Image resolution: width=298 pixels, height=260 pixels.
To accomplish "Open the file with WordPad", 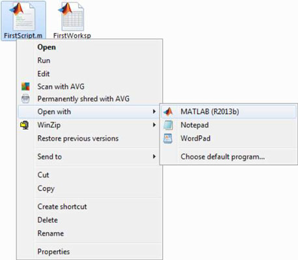I will (228, 138).
